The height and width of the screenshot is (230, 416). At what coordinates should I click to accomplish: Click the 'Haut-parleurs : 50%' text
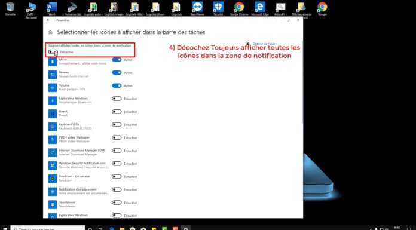click(x=72, y=90)
